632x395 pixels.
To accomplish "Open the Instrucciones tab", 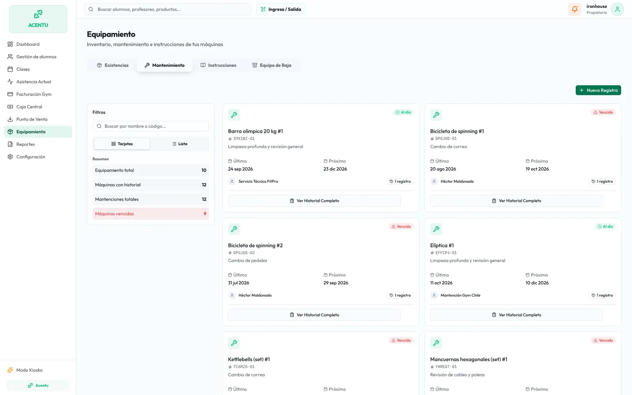I will tap(218, 65).
